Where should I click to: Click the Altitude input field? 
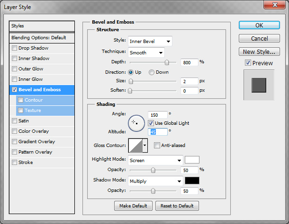click(x=158, y=132)
